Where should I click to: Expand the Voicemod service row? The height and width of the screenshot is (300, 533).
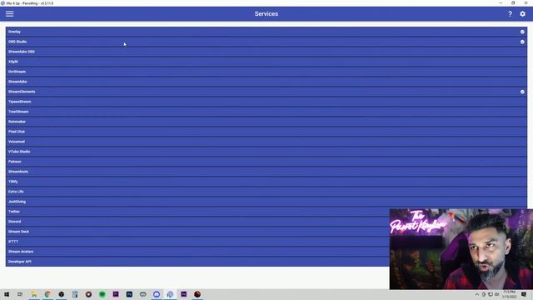(x=266, y=142)
